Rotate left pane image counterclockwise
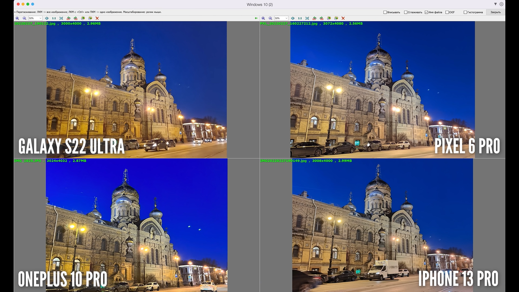Viewport: 519px width, 292px height. [x=68, y=18]
